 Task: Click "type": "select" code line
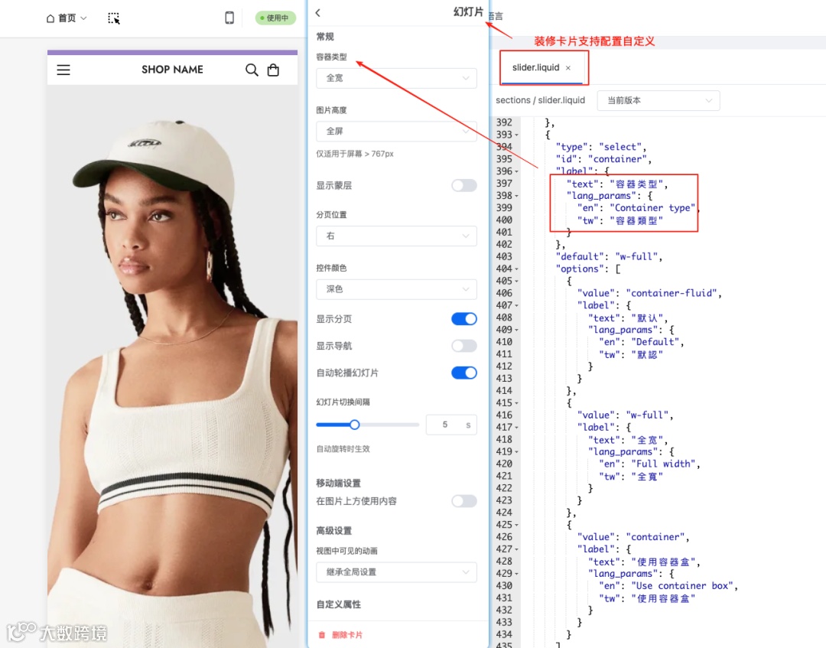[x=600, y=147]
